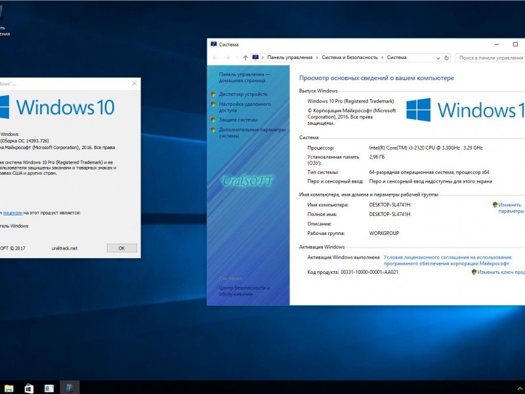Open 'Настройка удаленного доступа' link
This screenshot has width=525, height=394.
pyautogui.click(x=245, y=107)
